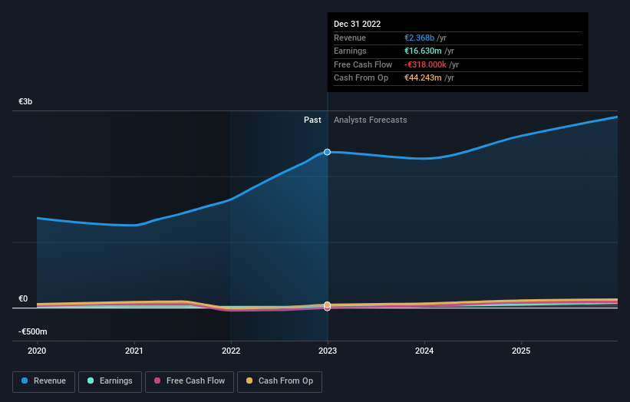
Task: Click the €0 y-axis label
Action: [23, 298]
